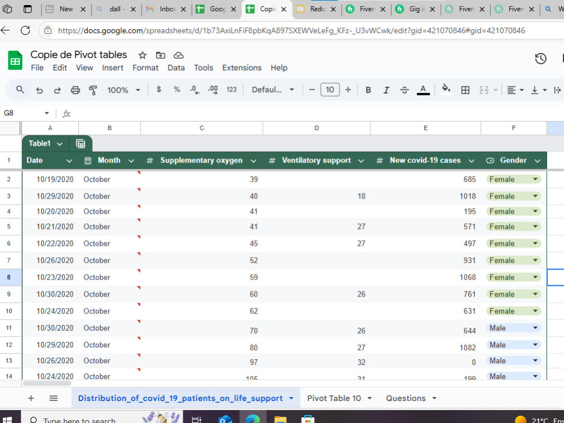Open the zoom 100% dropdown
564x423 pixels.
124,90
